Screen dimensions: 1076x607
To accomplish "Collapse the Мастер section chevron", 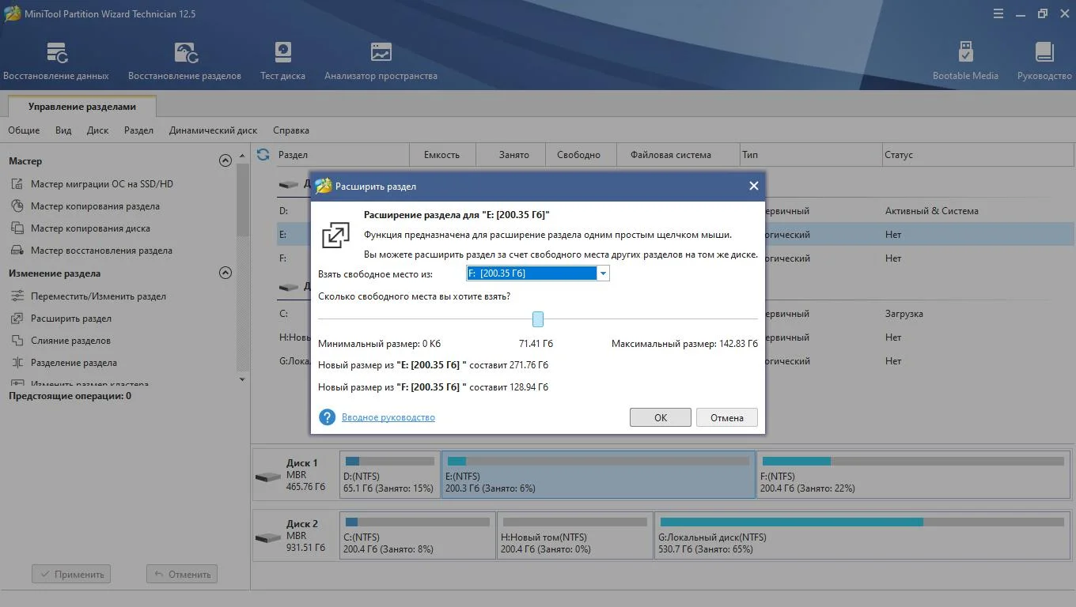I will point(225,160).
